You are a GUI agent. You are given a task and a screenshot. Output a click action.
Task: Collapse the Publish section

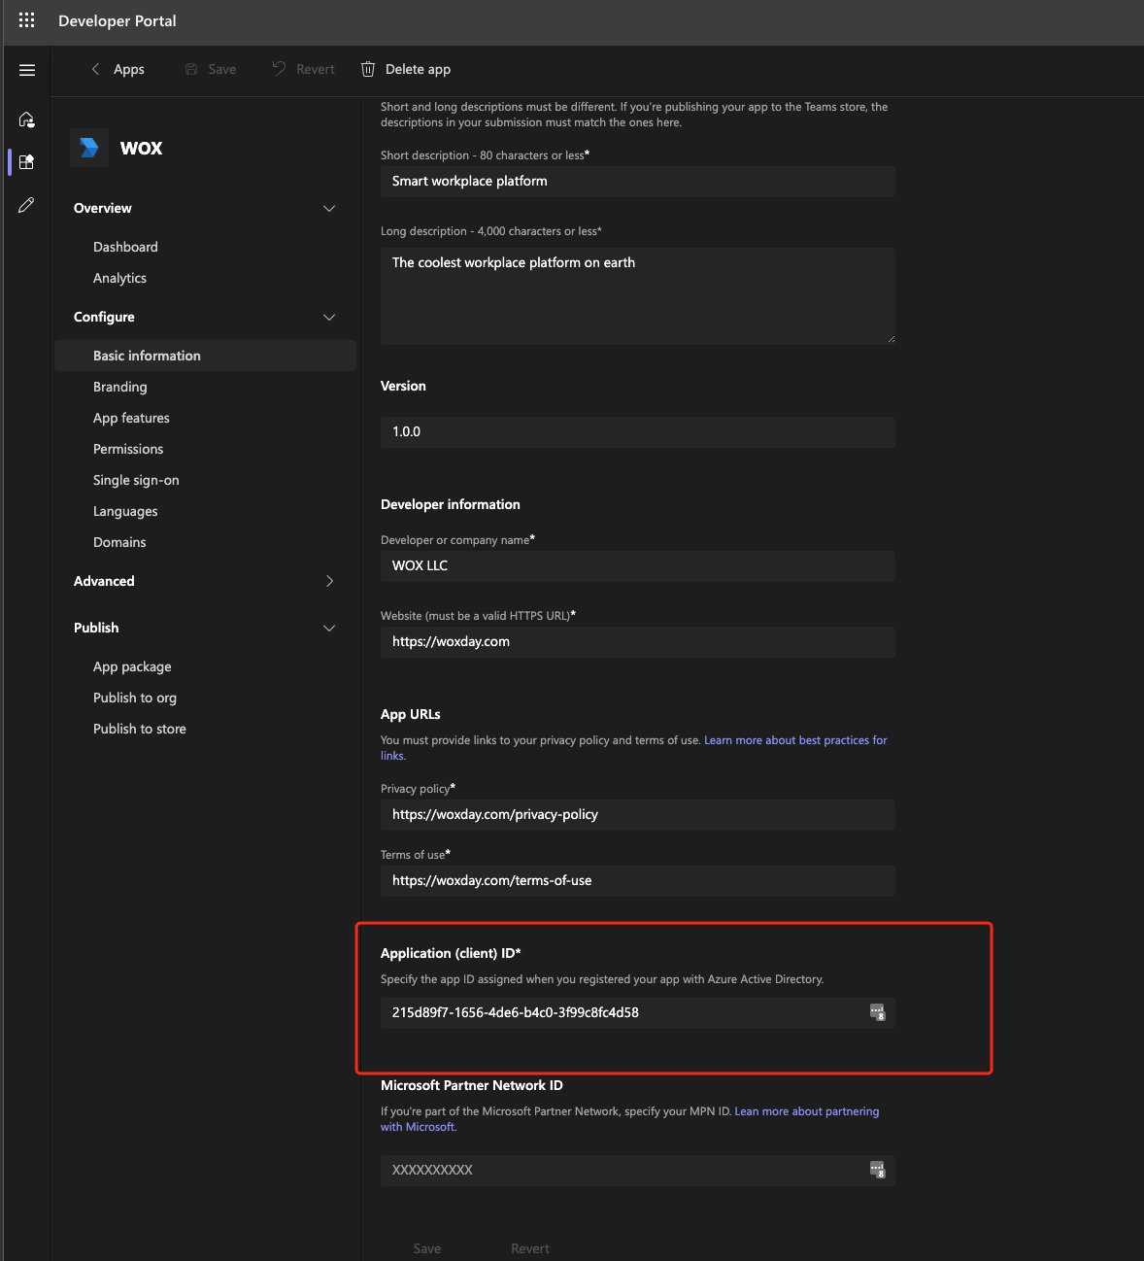coord(329,628)
